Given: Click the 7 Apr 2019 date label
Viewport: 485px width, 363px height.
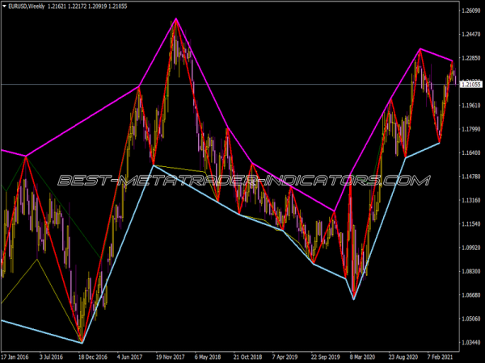Looking at the screenshot, I should click(x=285, y=357).
